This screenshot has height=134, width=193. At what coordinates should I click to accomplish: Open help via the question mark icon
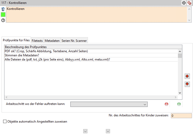(x=3, y=20)
